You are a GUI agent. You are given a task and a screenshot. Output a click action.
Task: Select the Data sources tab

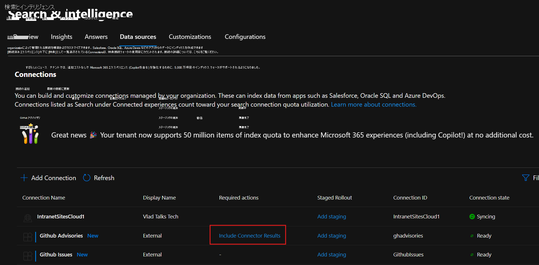coord(138,37)
